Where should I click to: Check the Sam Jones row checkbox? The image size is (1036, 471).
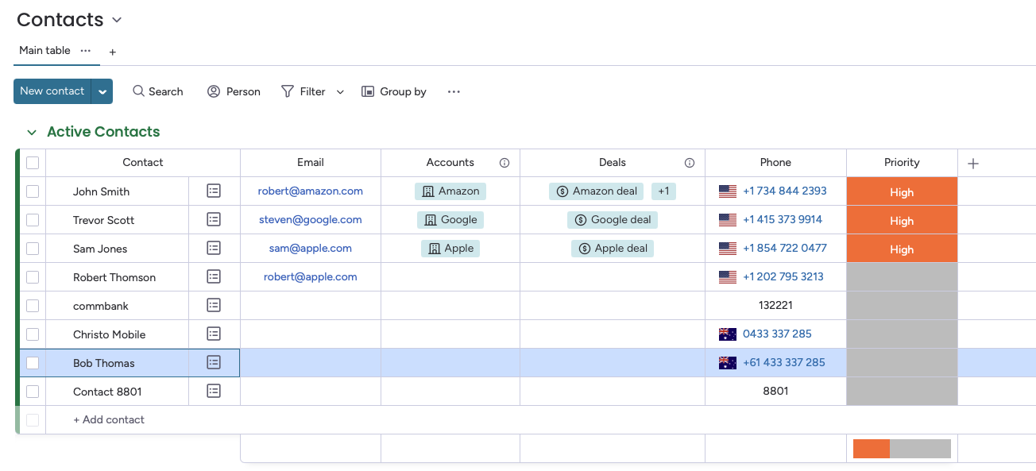[x=33, y=249]
